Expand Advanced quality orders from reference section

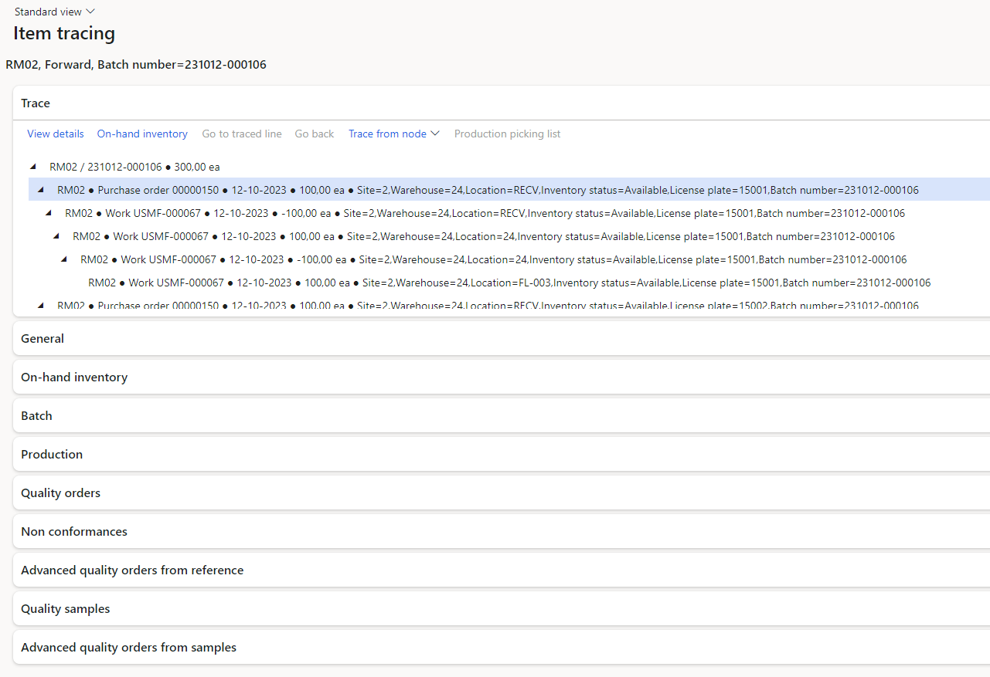pyautogui.click(x=132, y=570)
